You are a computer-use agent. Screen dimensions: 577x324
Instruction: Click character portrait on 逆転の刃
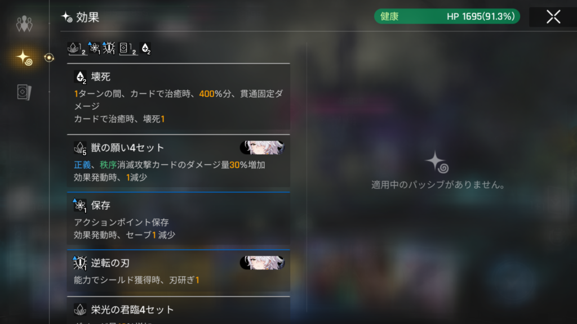[262, 263]
